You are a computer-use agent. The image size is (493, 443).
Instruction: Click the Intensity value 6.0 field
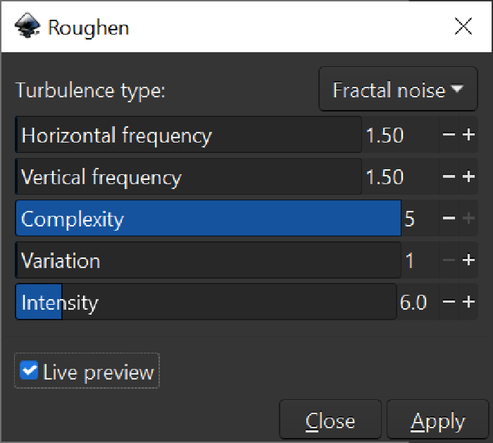click(414, 302)
